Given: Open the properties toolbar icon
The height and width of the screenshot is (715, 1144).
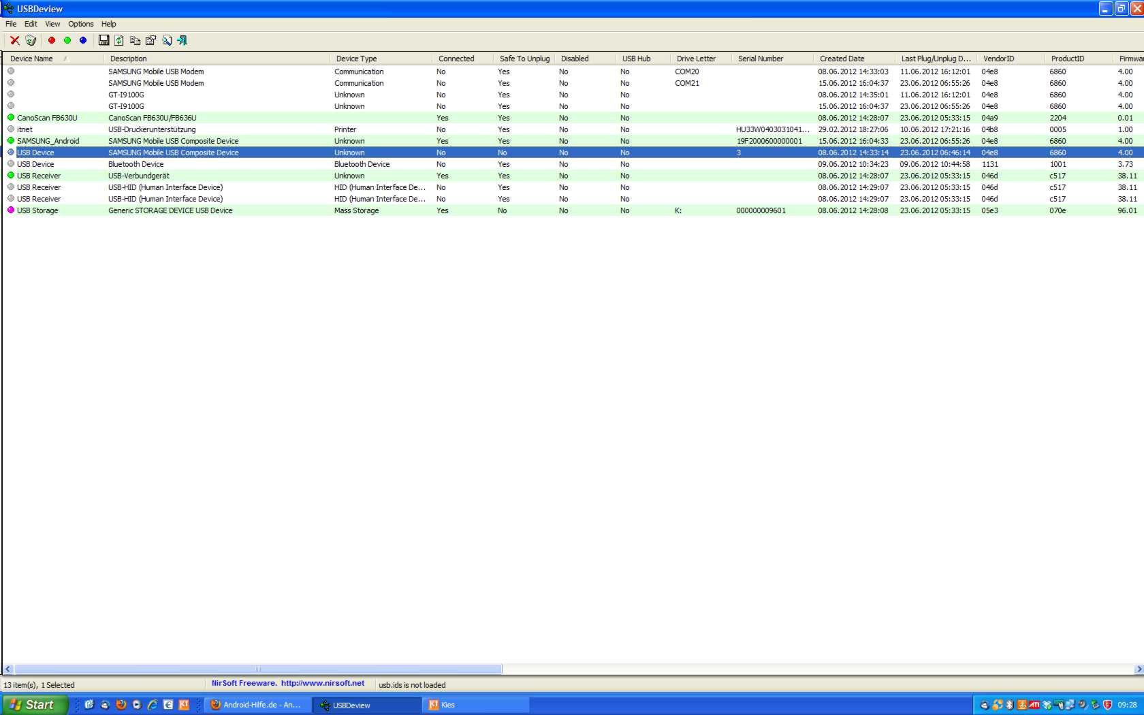Looking at the screenshot, I should click(x=151, y=40).
